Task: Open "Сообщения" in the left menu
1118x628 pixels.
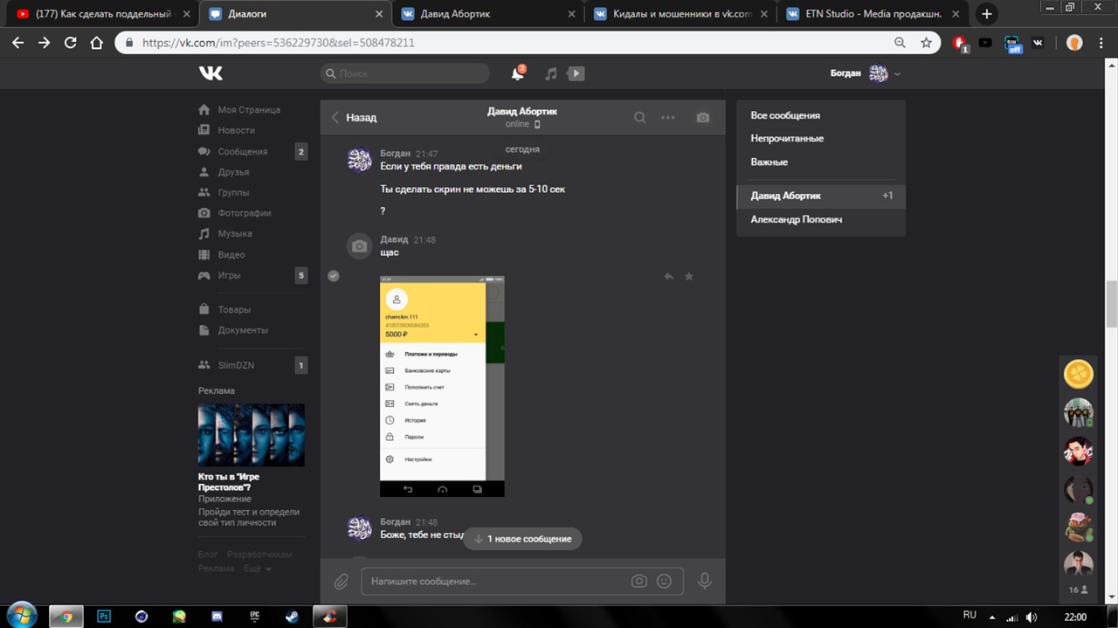Action: coord(243,152)
